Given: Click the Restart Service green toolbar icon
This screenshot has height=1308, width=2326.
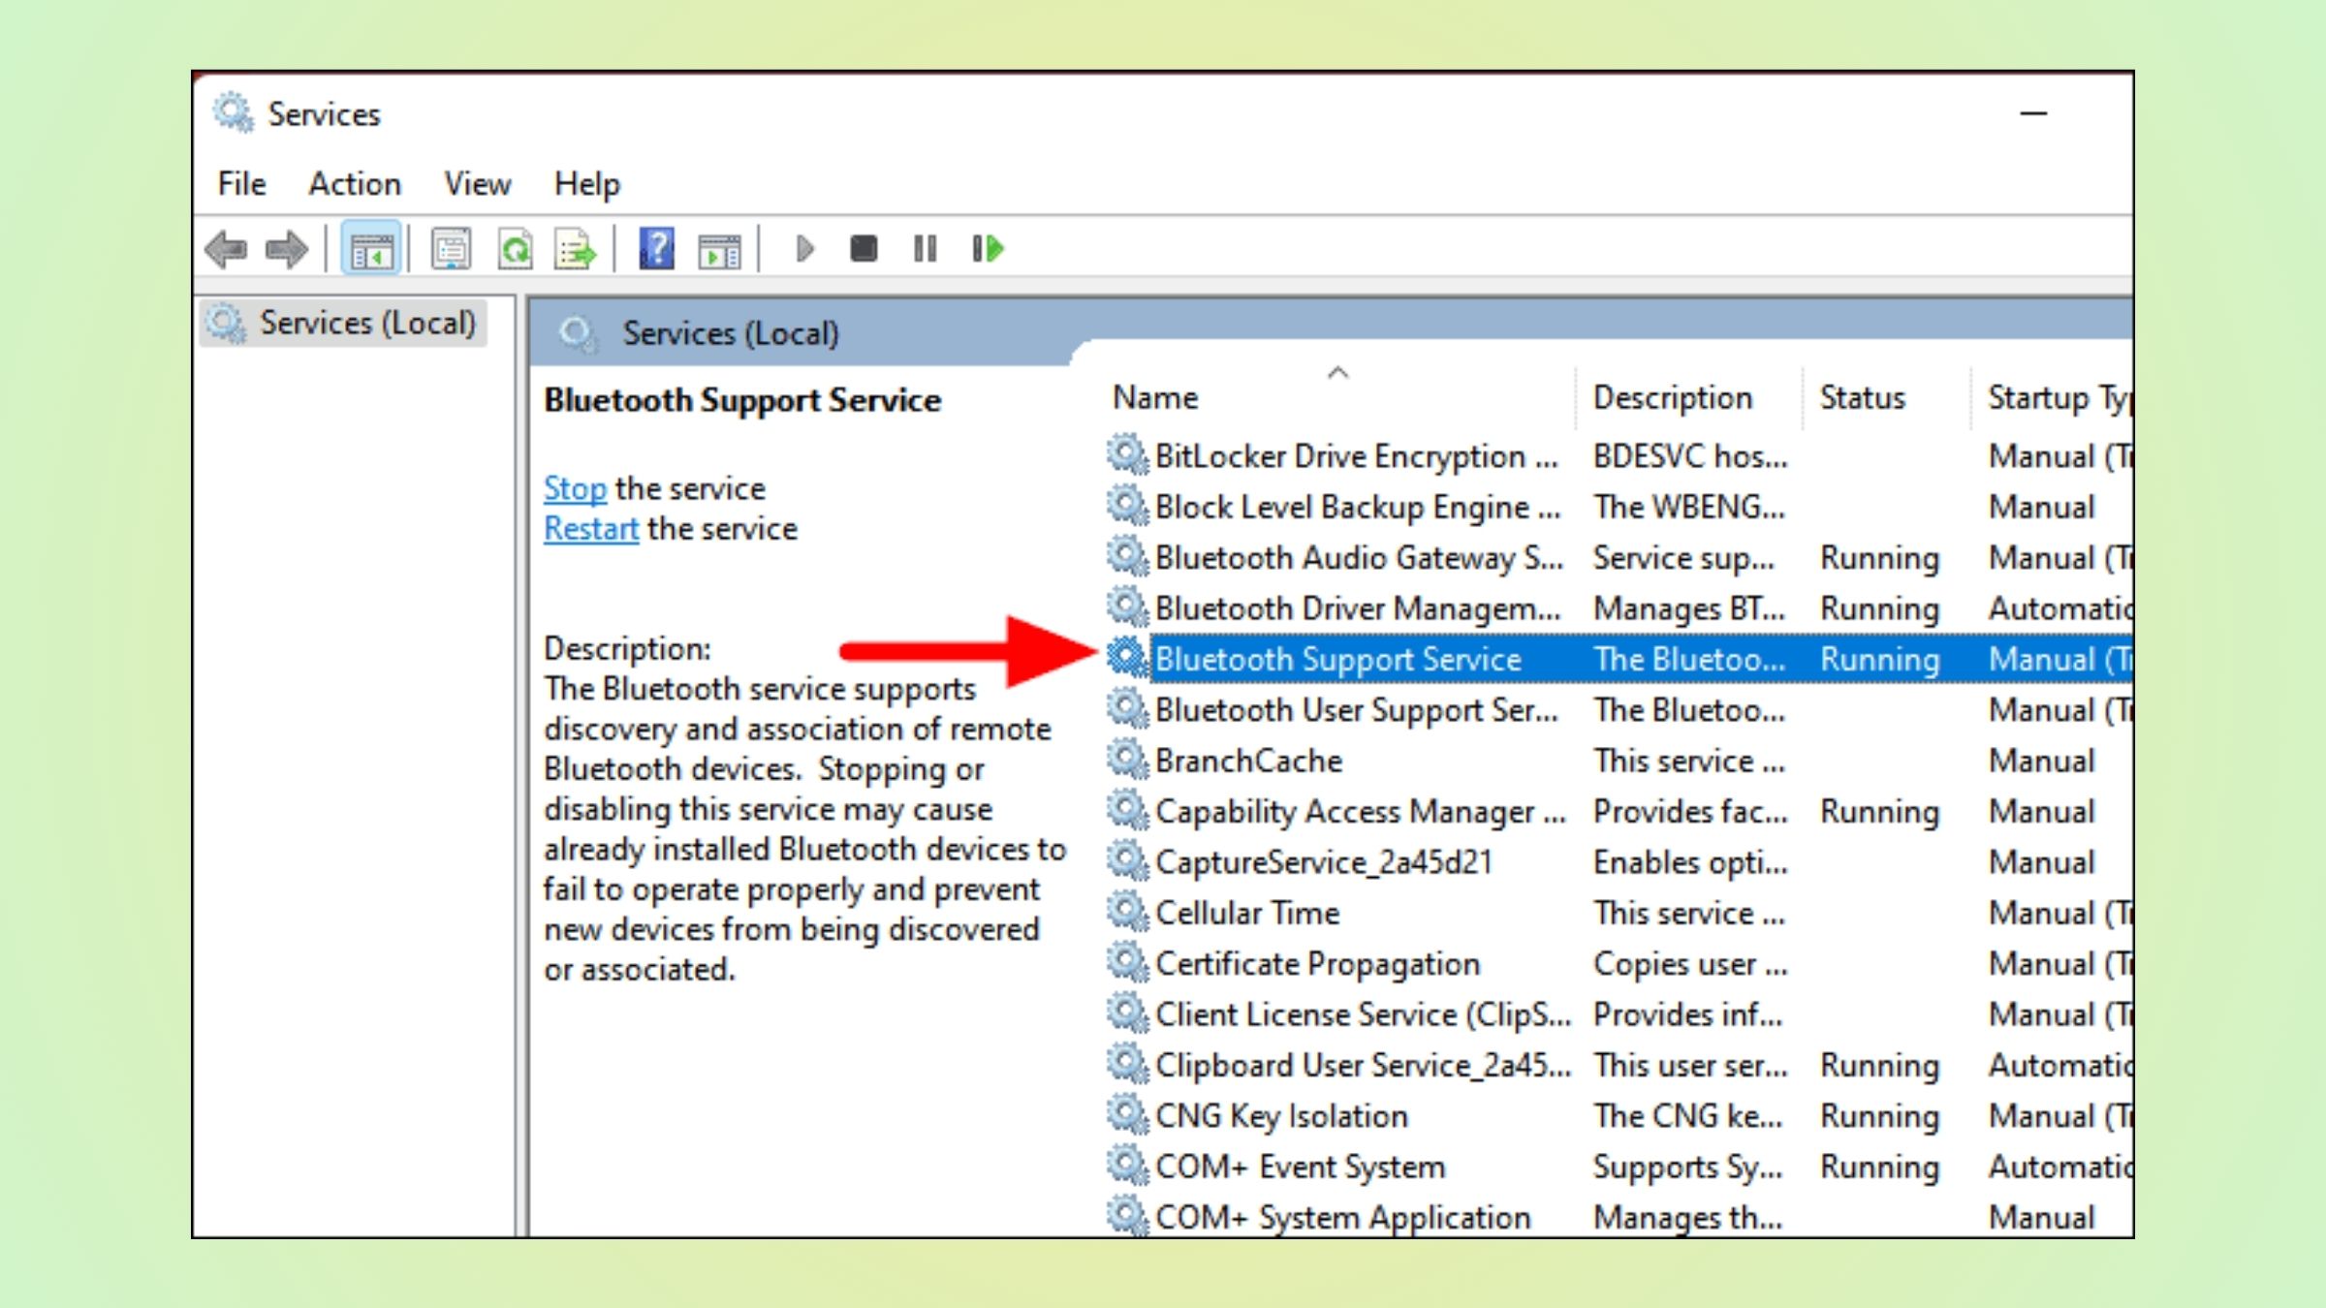Looking at the screenshot, I should 988,250.
